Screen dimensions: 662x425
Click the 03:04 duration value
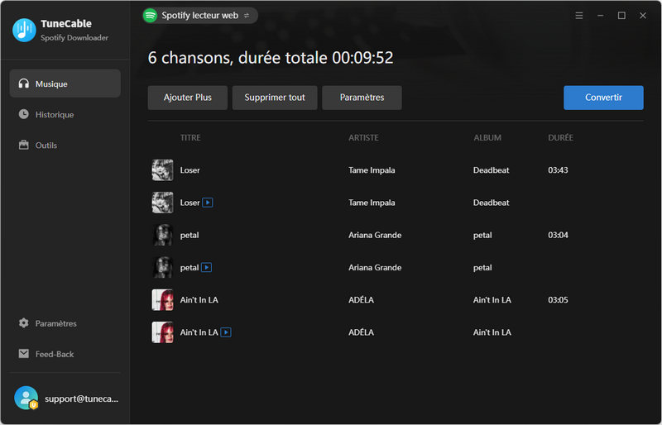click(558, 235)
